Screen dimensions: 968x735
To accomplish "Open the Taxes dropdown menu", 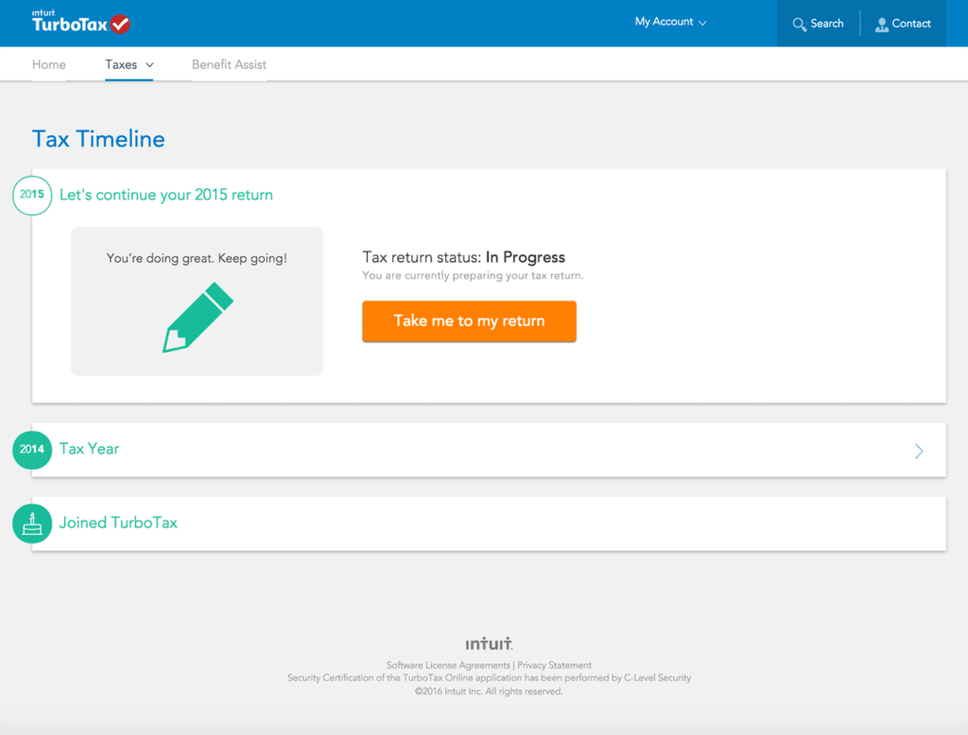I will (129, 64).
